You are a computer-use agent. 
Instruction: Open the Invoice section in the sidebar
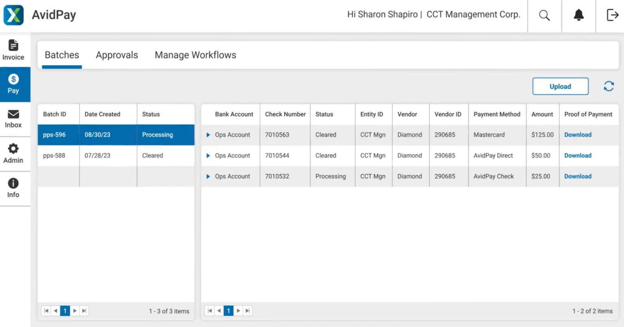[x=13, y=49]
